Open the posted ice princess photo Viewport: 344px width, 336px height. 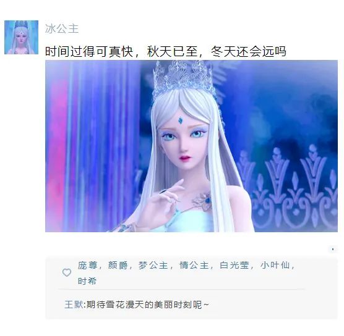pyautogui.click(x=191, y=146)
